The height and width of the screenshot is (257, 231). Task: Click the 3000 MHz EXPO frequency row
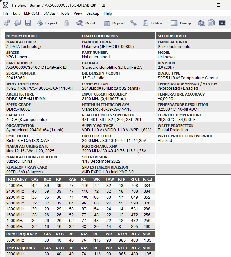pos(80,240)
